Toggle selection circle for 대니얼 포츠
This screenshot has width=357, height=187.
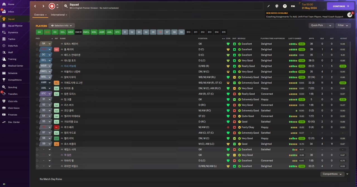[37, 61]
